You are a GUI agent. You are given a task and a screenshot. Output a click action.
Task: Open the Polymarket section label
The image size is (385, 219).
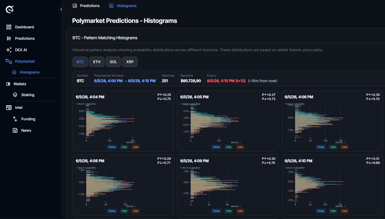[25, 61]
